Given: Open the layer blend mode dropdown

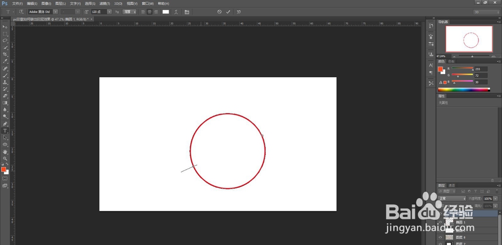Looking at the screenshot, I should (x=452, y=199).
